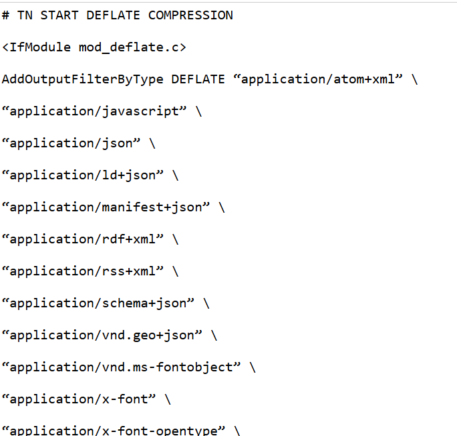Place cursor on the IfModule mod_deflate.c line

94,47
